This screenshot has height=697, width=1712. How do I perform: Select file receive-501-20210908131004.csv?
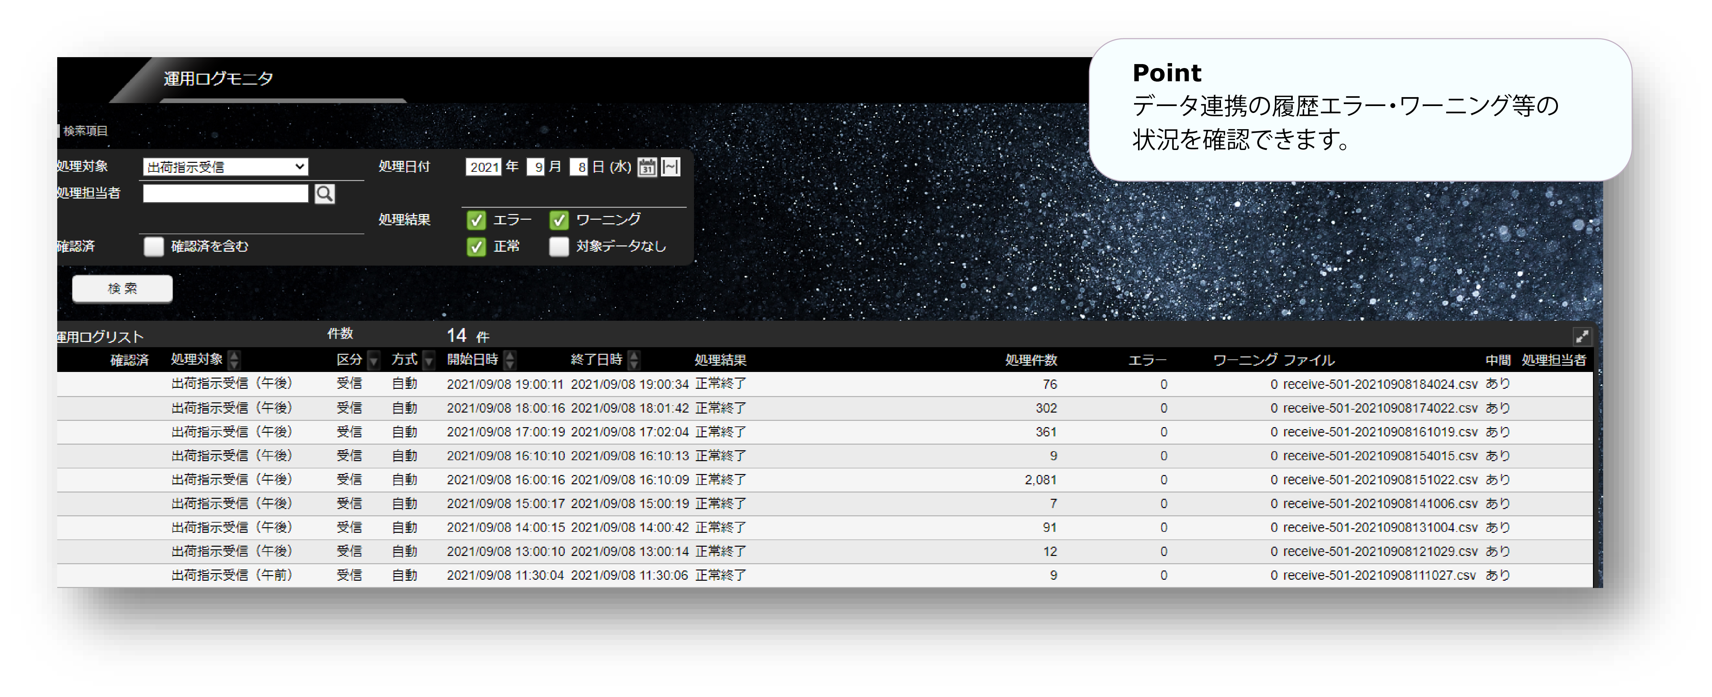pyautogui.click(x=1380, y=528)
